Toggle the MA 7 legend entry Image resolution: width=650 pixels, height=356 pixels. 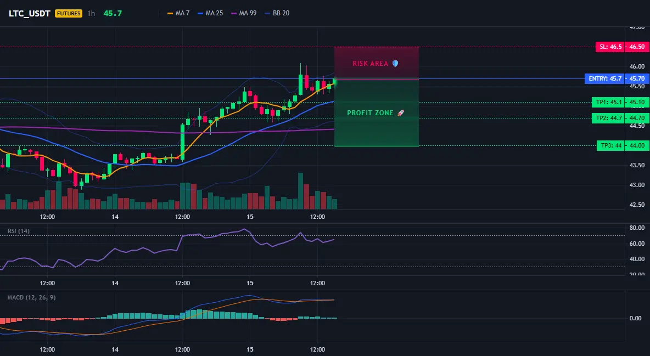pyautogui.click(x=178, y=13)
